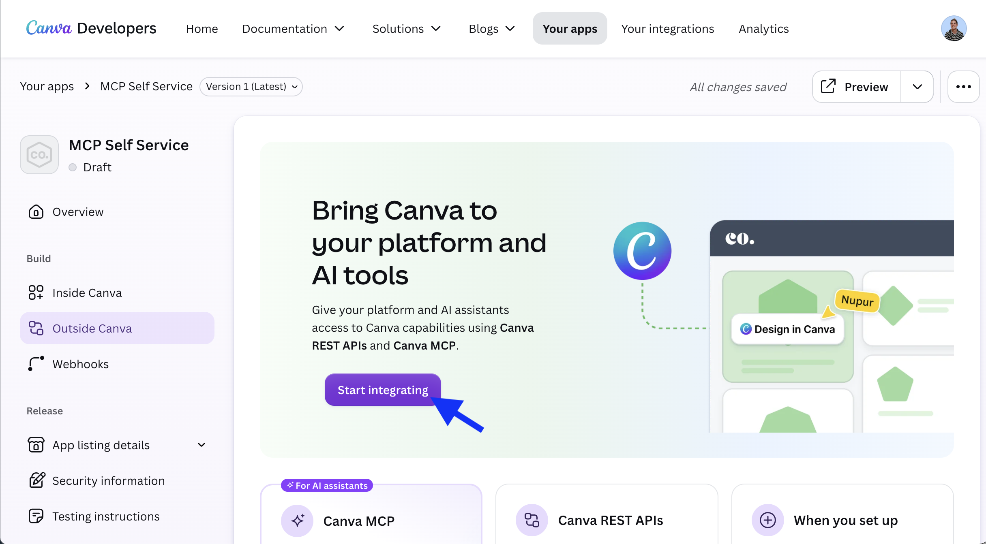The width and height of the screenshot is (986, 544).
Task: Click the App listing details storefront icon
Action: [36, 445]
